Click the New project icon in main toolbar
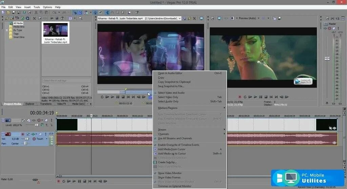The height and width of the screenshot is (189, 347). coord(3,13)
